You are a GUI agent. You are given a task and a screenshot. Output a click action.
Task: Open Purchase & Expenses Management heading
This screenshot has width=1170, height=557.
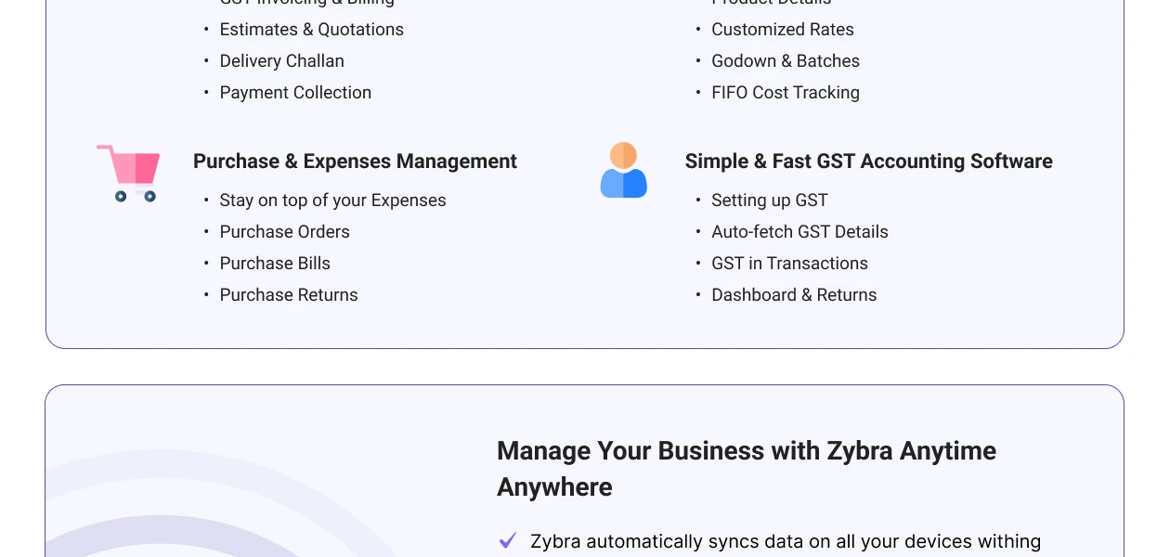click(355, 162)
